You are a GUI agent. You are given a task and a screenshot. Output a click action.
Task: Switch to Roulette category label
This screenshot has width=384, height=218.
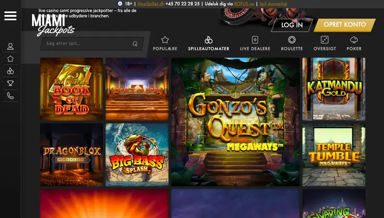(x=292, y=49)
